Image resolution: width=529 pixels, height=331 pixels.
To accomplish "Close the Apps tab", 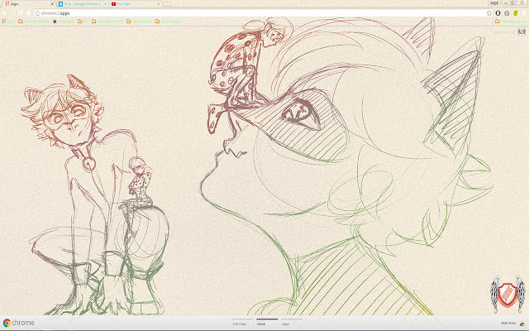I will pos(52,4).
